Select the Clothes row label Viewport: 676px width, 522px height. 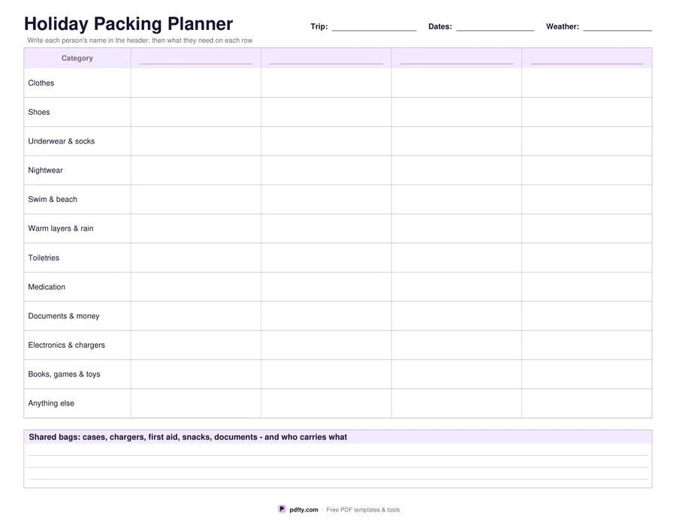(x=41, y=83)
